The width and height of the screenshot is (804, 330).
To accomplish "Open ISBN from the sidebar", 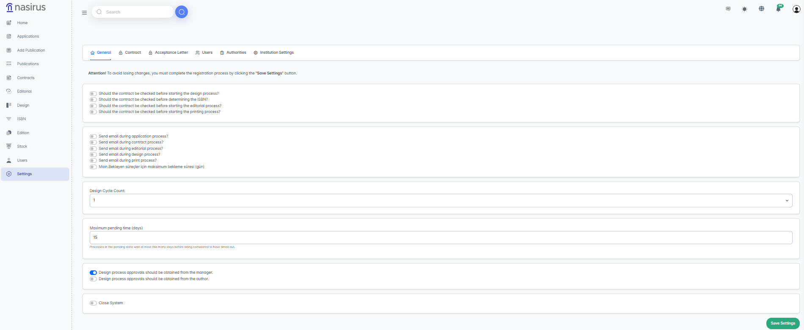I will (x=21, y=119).
